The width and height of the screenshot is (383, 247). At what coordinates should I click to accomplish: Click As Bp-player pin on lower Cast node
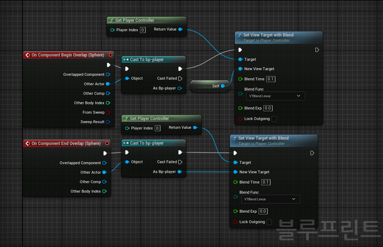point(180,172)
